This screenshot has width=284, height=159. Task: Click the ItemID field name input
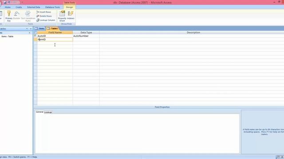[x=55, y=39]
